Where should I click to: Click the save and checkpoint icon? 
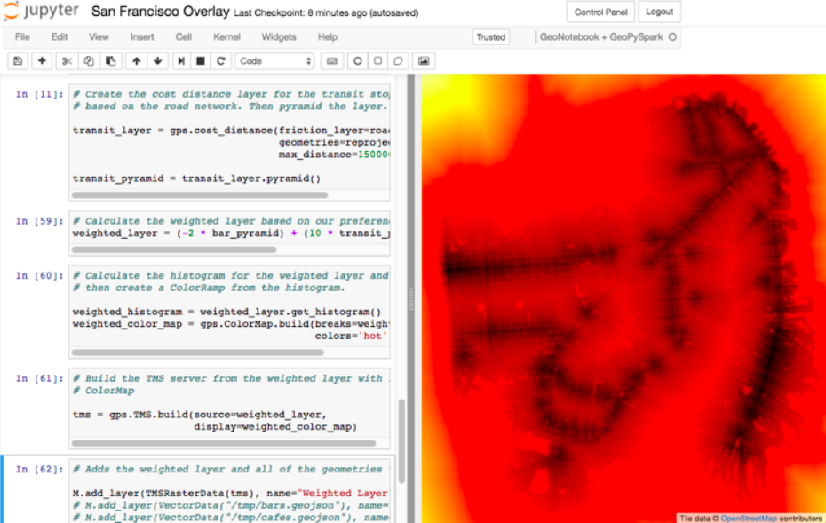[x=18, y=61]
